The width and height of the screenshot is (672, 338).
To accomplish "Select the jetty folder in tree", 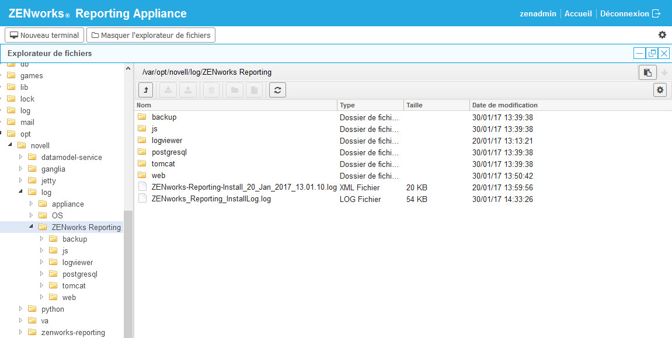I will 48,180.
